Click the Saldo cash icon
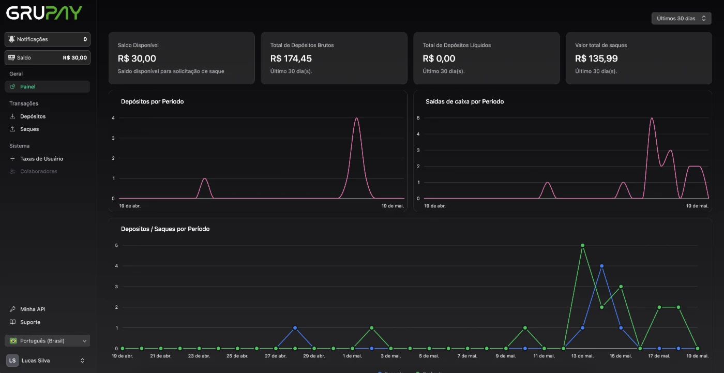 (x=11, y=57)
